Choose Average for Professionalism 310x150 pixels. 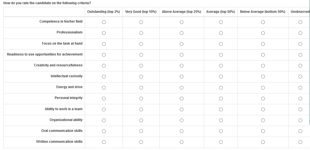[221, 33]
